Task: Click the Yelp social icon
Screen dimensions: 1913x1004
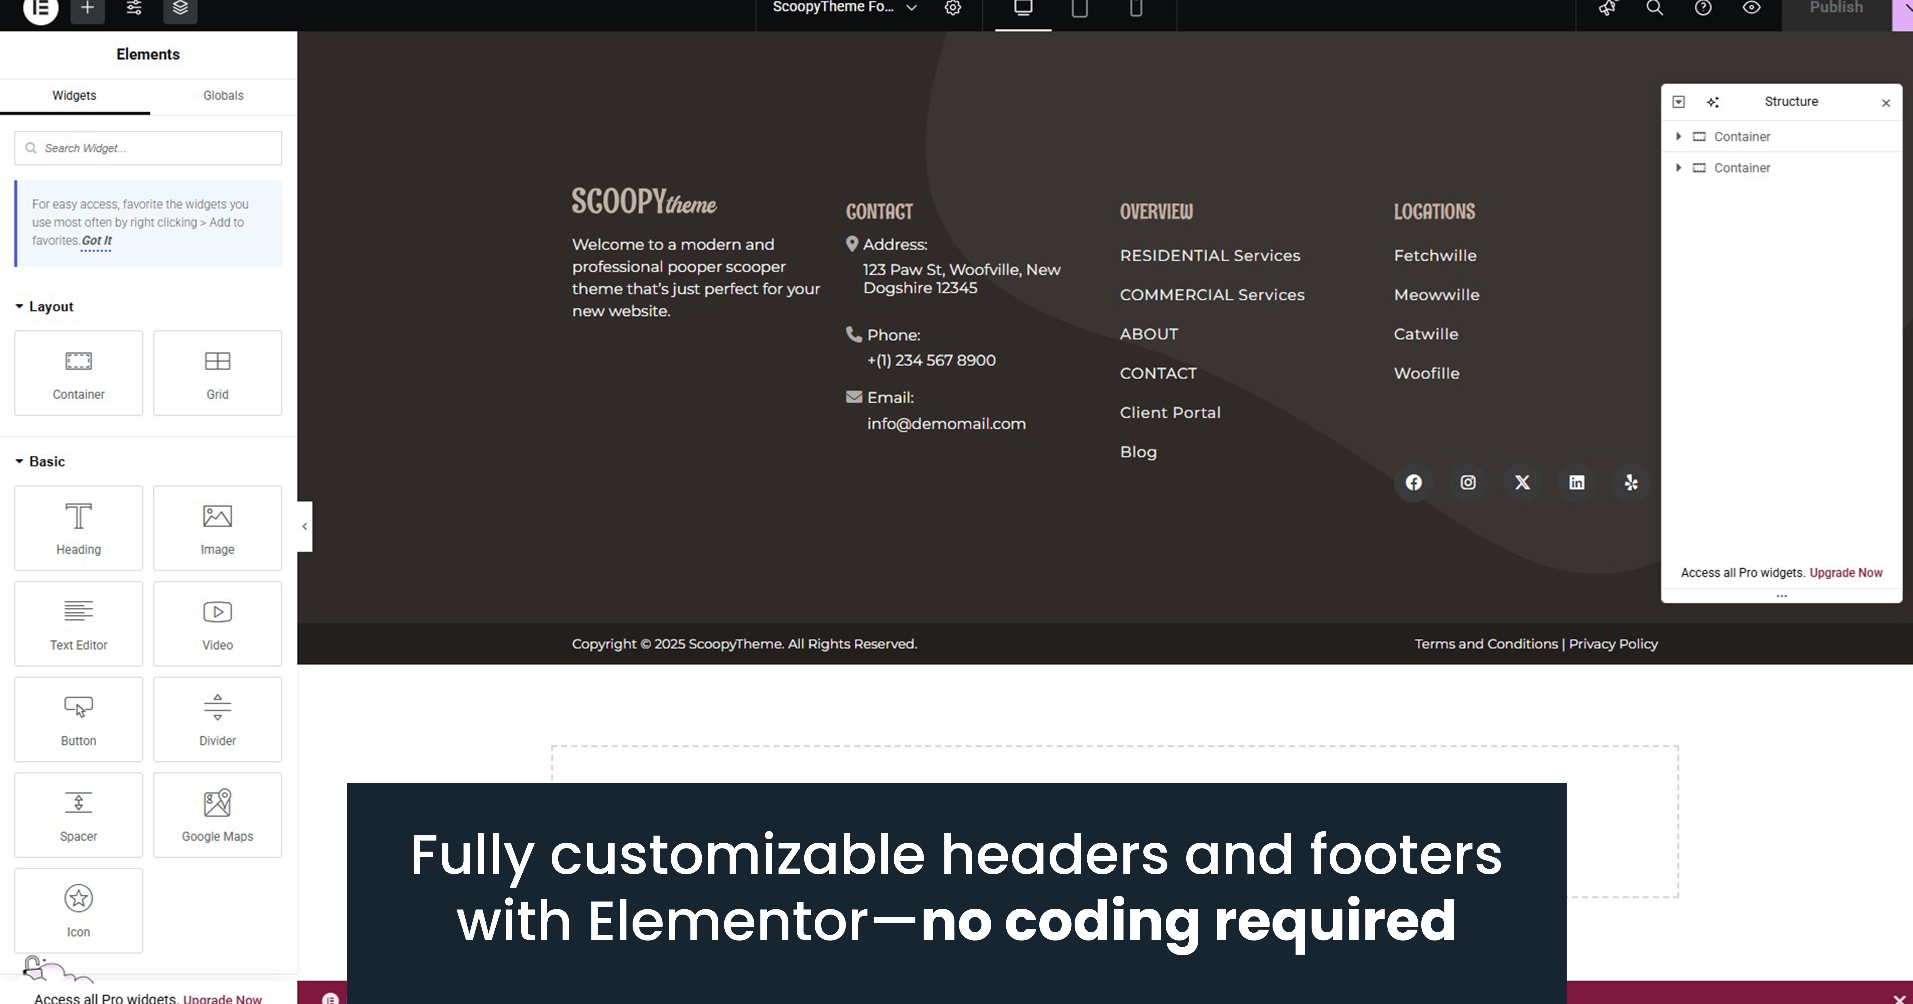Action: pyautogui.click(x=1631, y=483)
